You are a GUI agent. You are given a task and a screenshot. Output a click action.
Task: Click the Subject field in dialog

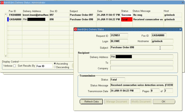point(142,47)
